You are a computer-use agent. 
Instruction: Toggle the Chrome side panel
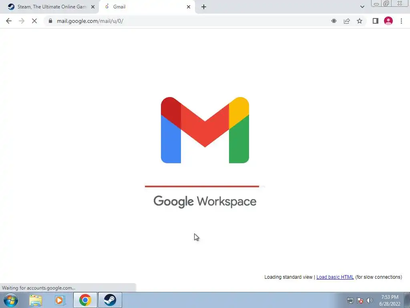376,21
